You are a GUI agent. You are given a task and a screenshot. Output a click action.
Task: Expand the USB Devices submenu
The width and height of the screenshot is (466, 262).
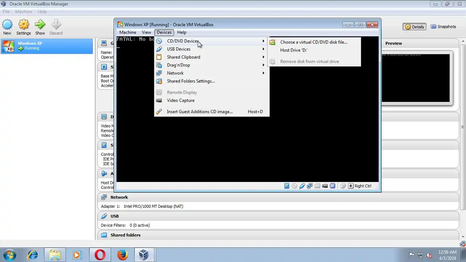pyautogui.click(x=212, y=49)
